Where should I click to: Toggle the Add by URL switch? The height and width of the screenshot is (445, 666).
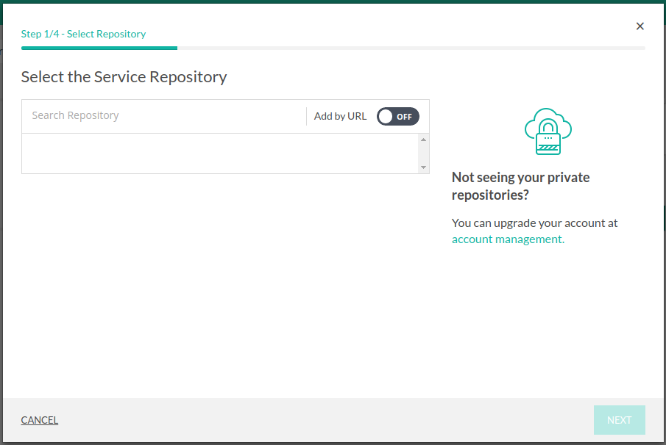pyautogui.click(x=397, y=117)
